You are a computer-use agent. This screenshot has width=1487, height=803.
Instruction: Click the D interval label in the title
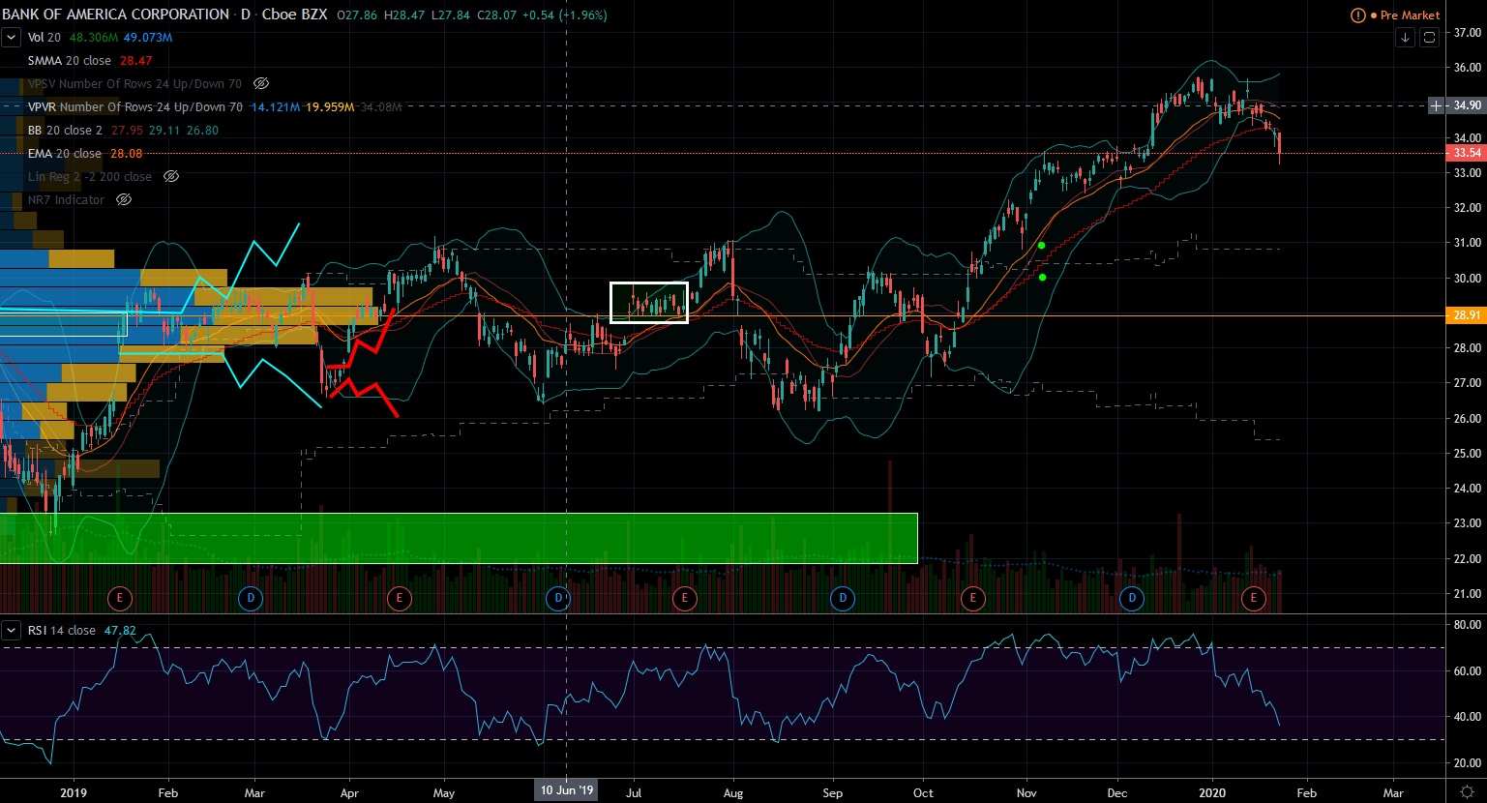coord(246,15)
